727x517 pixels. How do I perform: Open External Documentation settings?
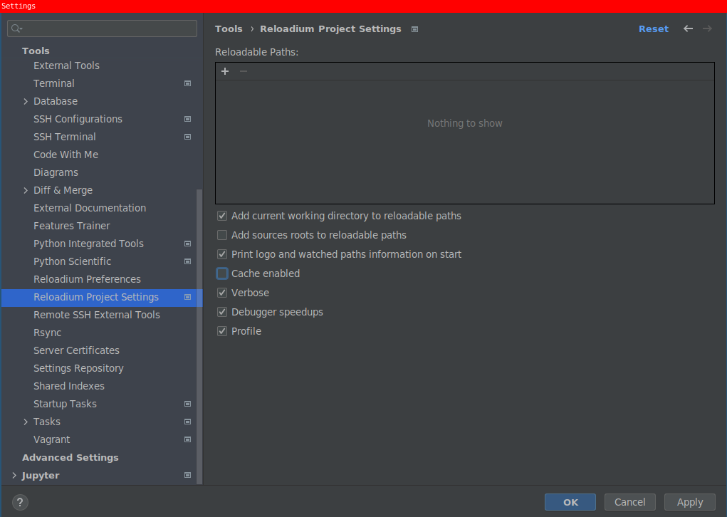pyautogui.click(x=90, y=208)
